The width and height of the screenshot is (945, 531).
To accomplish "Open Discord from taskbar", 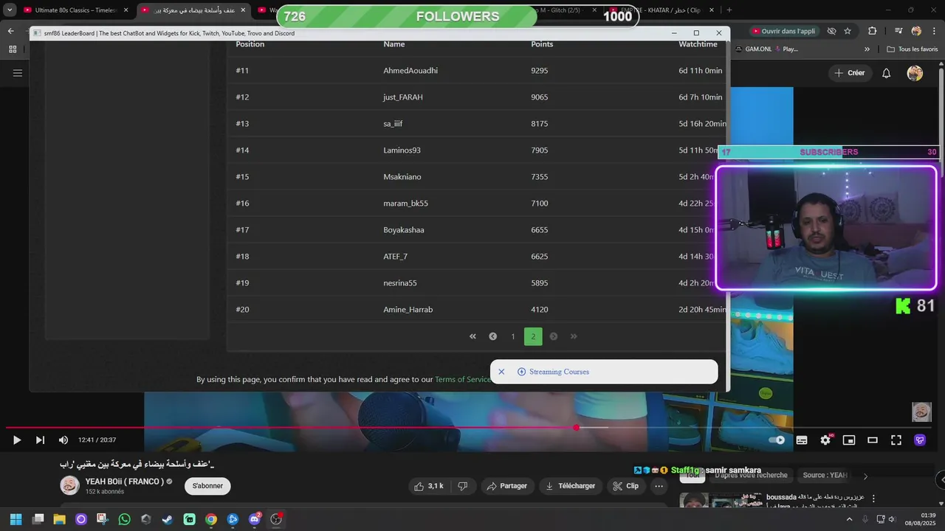I will coord(255,519).
